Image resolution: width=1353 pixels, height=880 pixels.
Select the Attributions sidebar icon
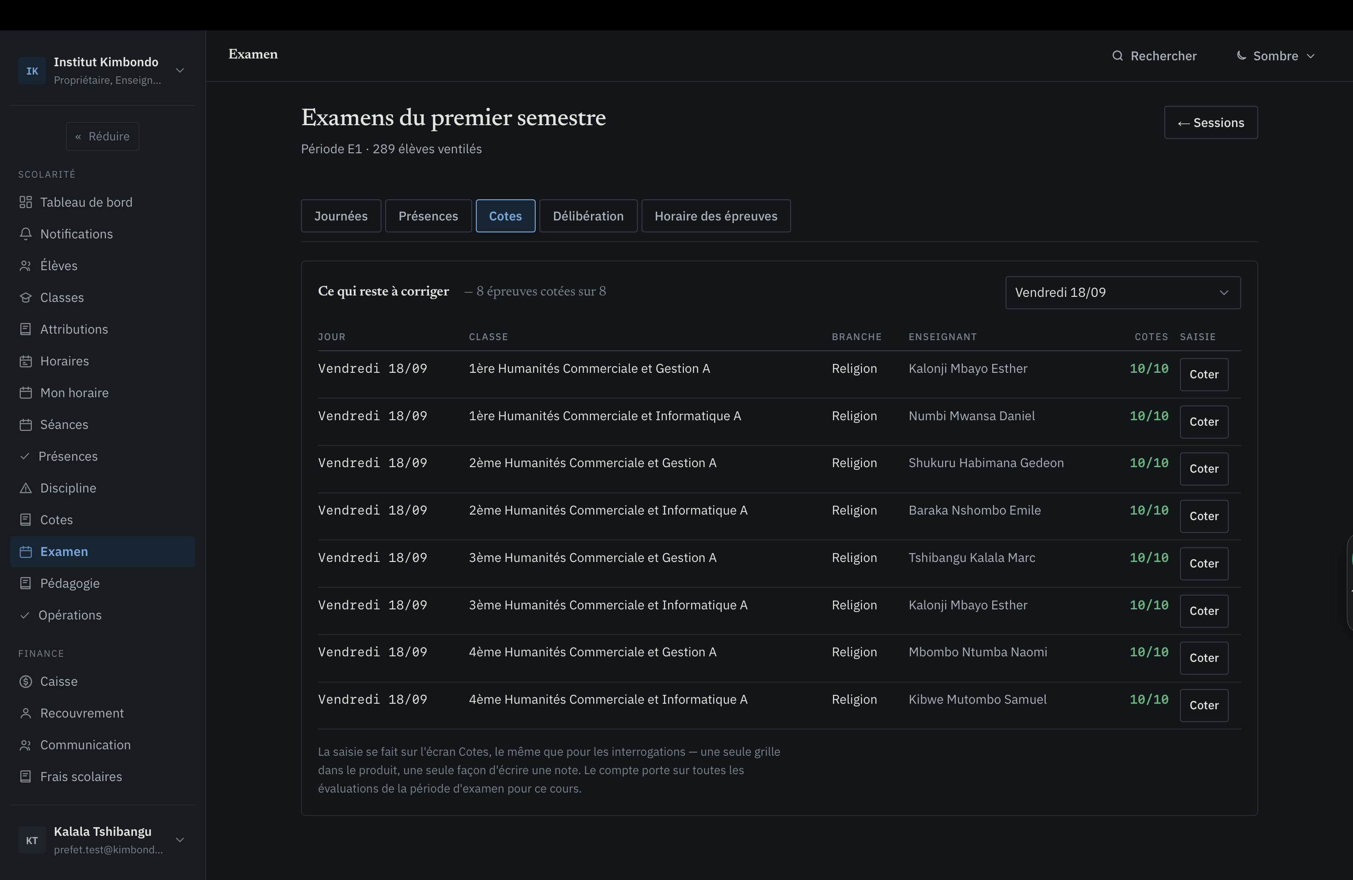click(26, 330)
